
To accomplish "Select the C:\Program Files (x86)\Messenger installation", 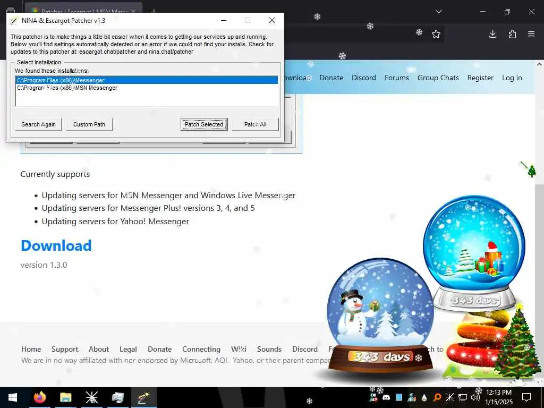I will 147,80.
